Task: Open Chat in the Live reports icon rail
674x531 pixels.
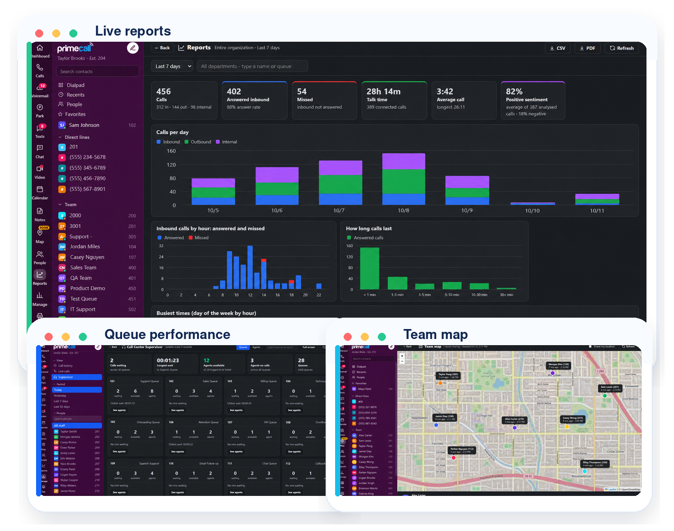Action: [40, 152]
